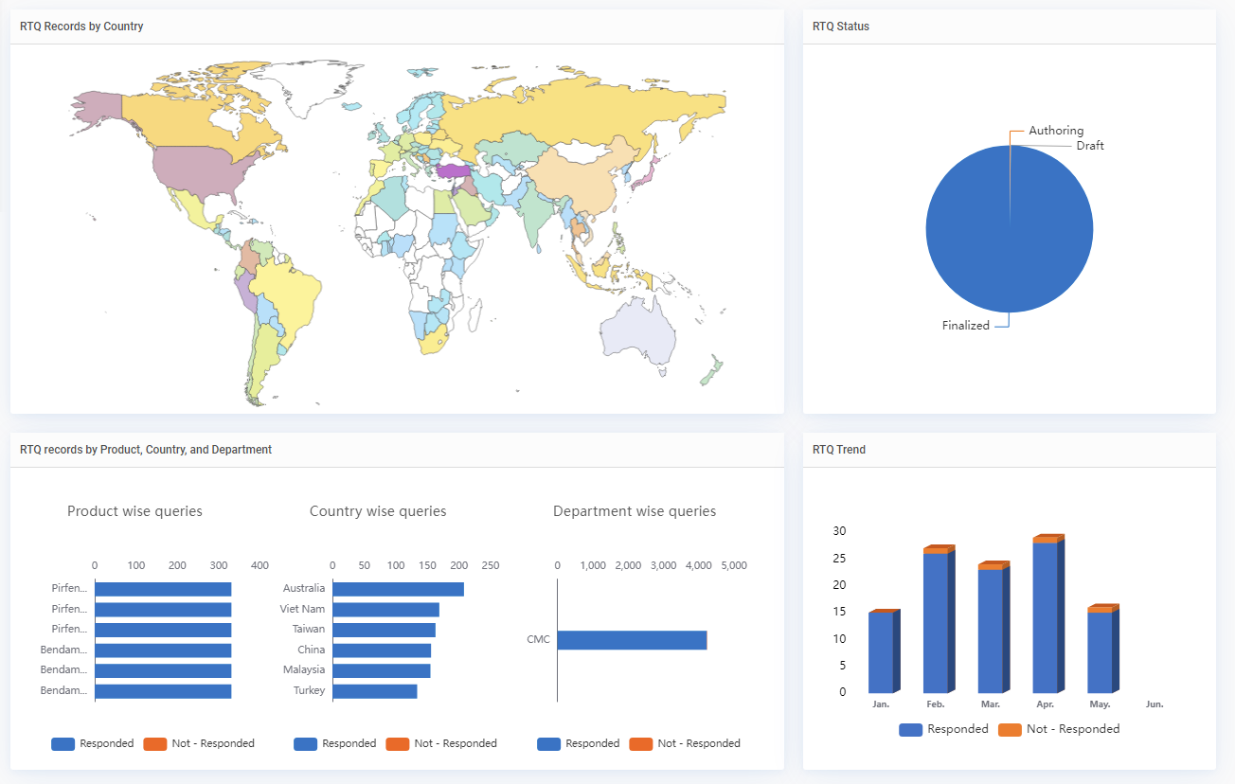Image resolution: width=1235 pixels, height=784 pixels.
Task: Toggle Responded legend in RTQ Trend chart
Action: (943, 729)
